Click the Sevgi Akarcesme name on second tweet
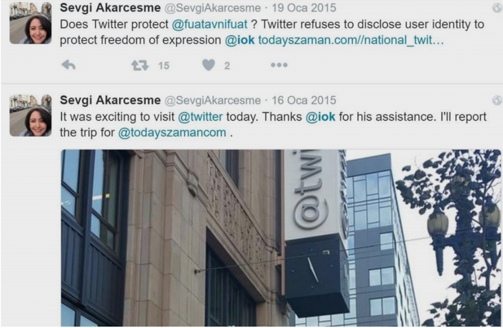The height and width of the screenshot is (328, 503). click(x=111, y=100)
